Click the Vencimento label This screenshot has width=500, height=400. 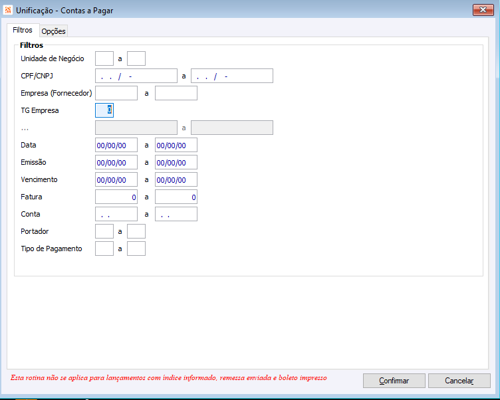click(x=39, y=179)
